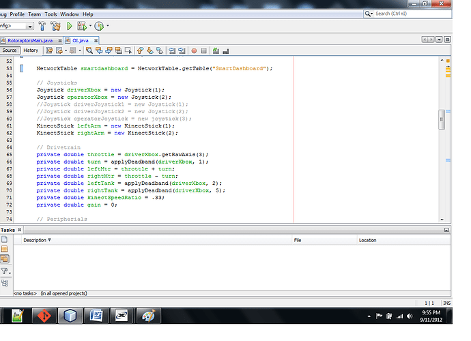
Task: Open the Team menu
Action: tap(35, 14)
